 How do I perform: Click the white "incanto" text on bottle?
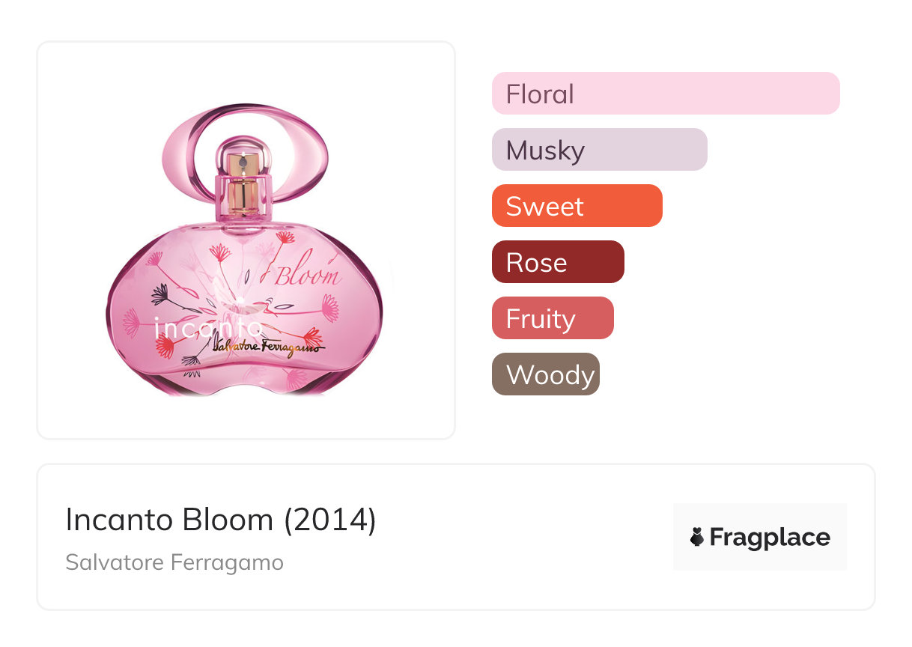[x=207, y=327]
